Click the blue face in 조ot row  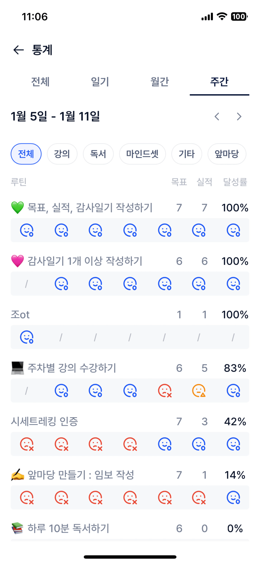tap(27, 337)
